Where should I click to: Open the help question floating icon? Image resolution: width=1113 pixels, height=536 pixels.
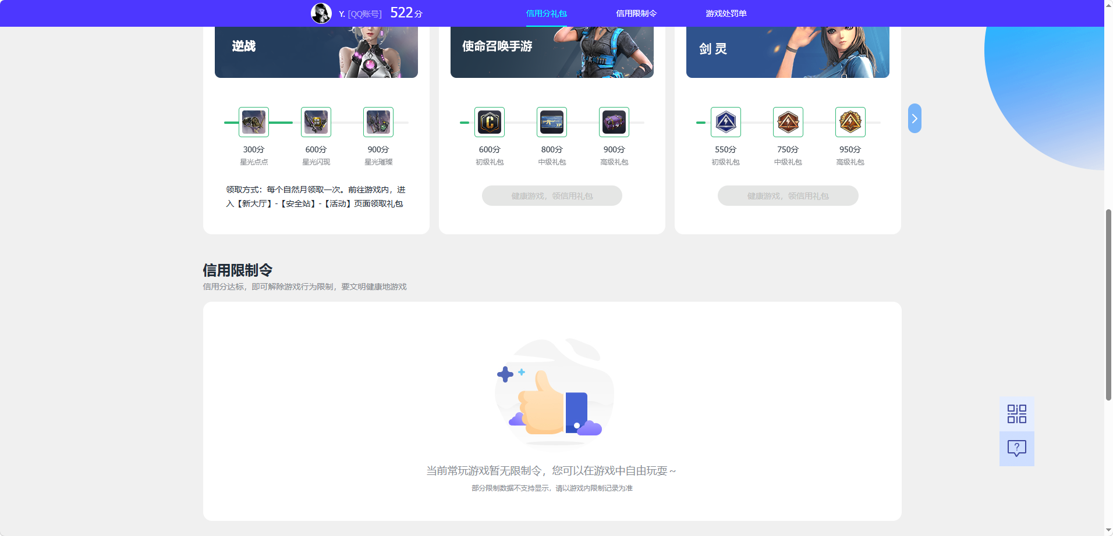coord(1017,449)
